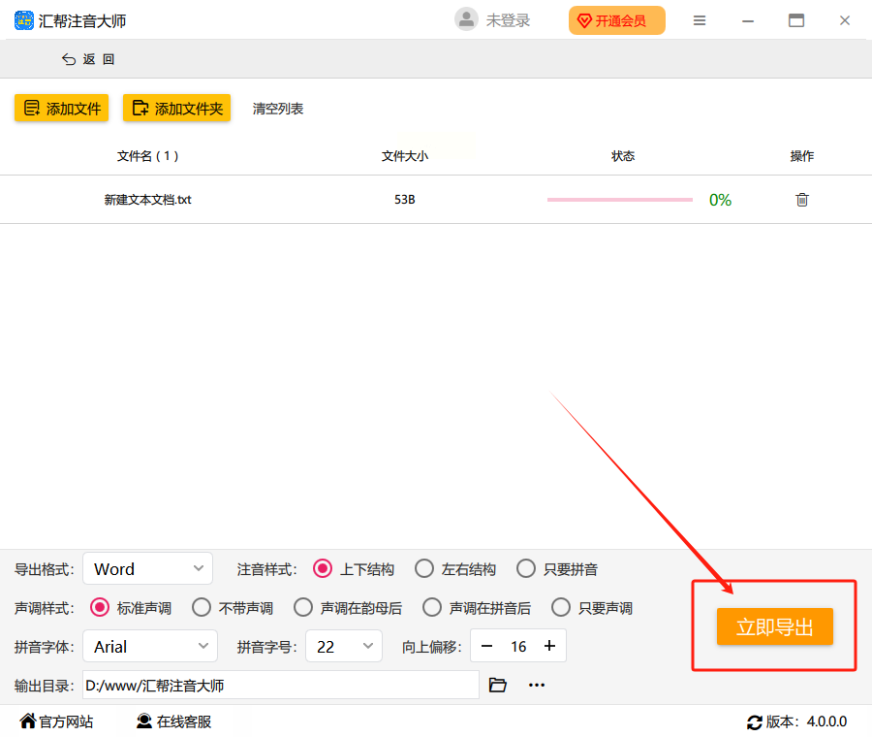This screenshot has height=737, width=872.
Task: Open the 导出格式 Word dropdown
Action: coord(147,568)
